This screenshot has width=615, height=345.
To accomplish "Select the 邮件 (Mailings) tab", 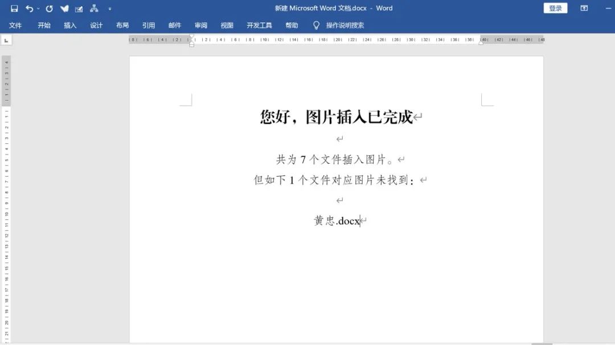I will point(175,25).
